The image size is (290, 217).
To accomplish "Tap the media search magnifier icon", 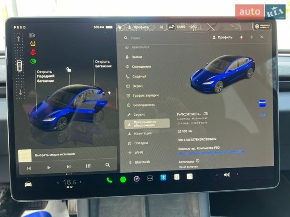I will pos(107,165).
